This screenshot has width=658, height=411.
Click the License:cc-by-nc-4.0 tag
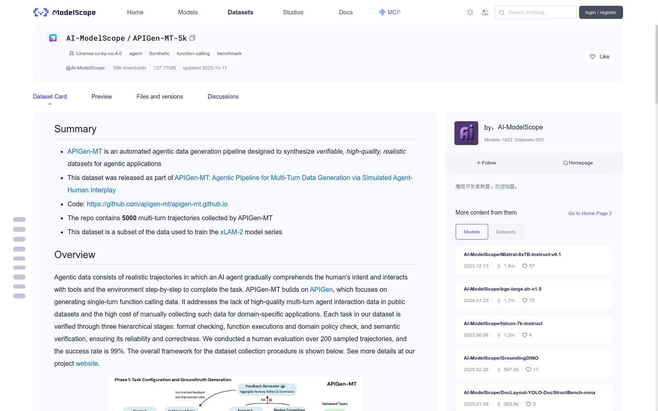pos(95,53)
